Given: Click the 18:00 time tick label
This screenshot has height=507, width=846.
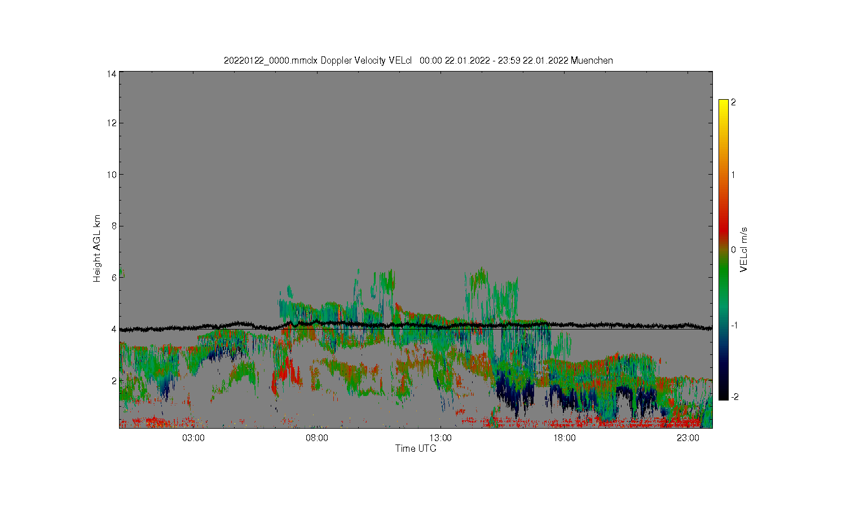Looking at the screenshot, I should click(565, 438).
